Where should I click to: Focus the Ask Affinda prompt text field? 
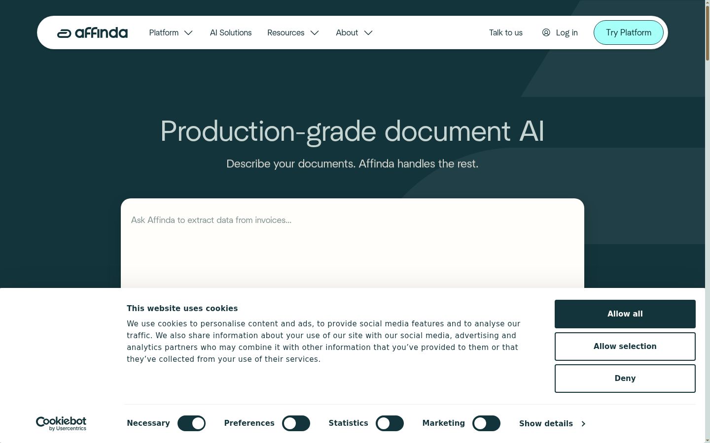[353, 243]
